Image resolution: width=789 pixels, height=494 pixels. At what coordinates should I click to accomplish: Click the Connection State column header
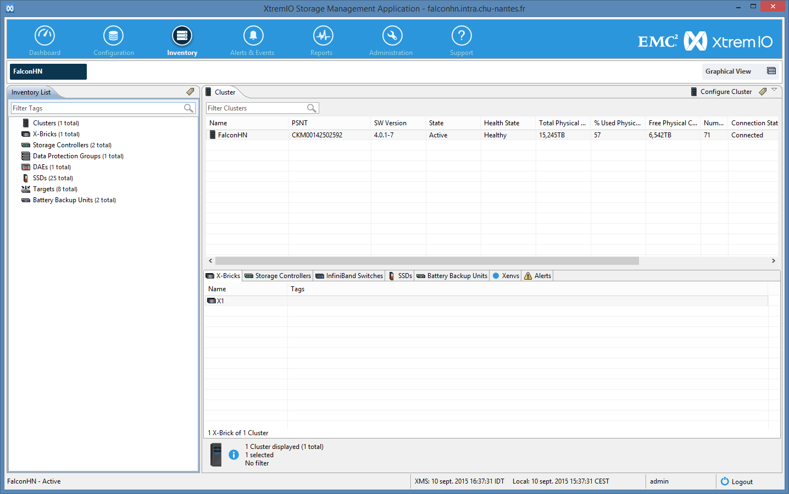[x=753, y=123]
